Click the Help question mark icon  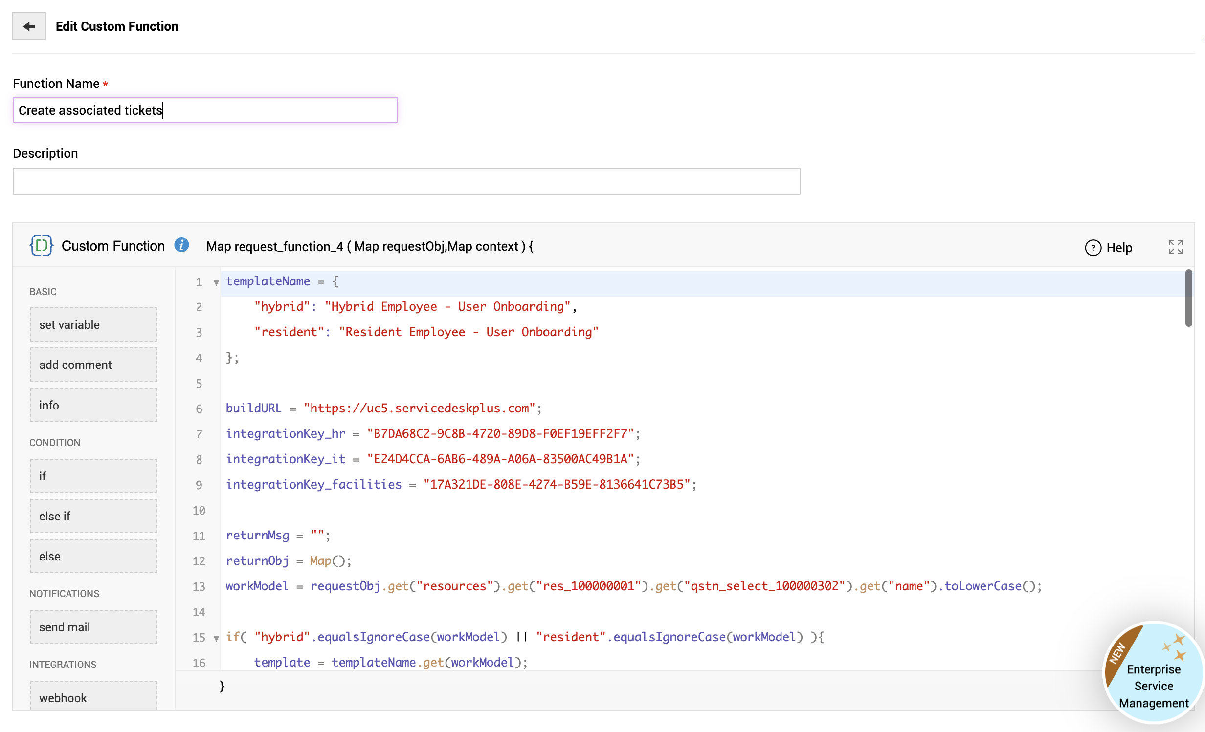coord(1093,248)
